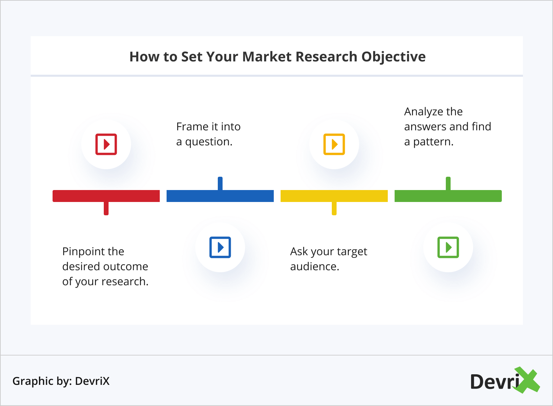
Task: Click the 'Frame it into a question' text
Action: tap(208, 134)
